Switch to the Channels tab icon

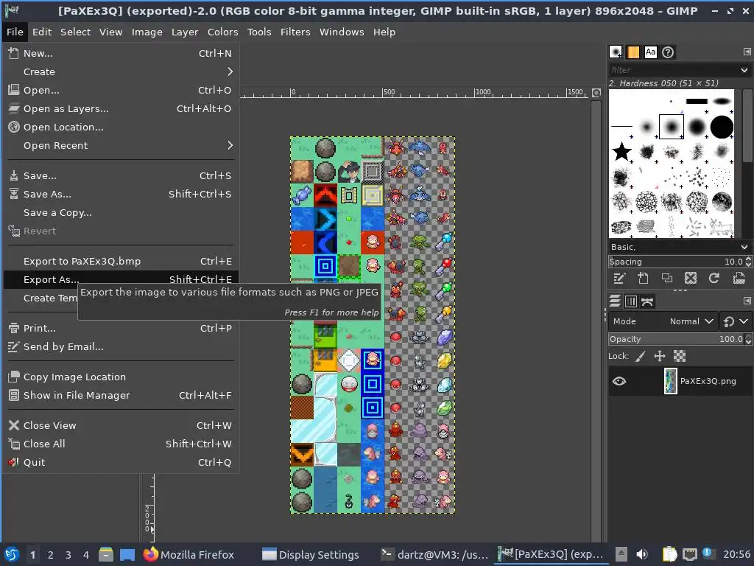coord(631,301)
